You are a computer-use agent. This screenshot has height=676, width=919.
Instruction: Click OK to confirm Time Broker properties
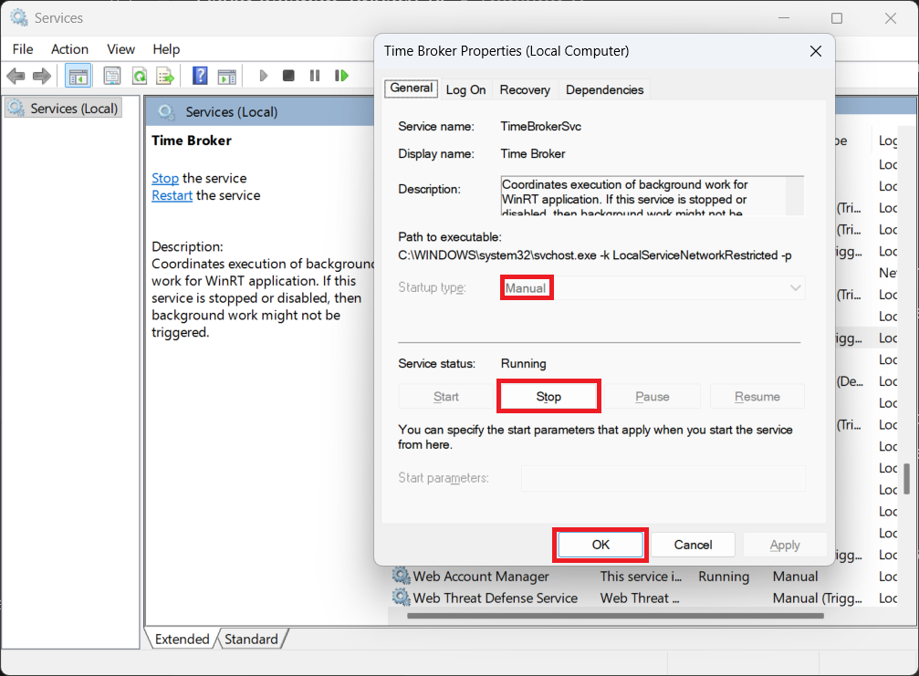click(x=600, y=545)
